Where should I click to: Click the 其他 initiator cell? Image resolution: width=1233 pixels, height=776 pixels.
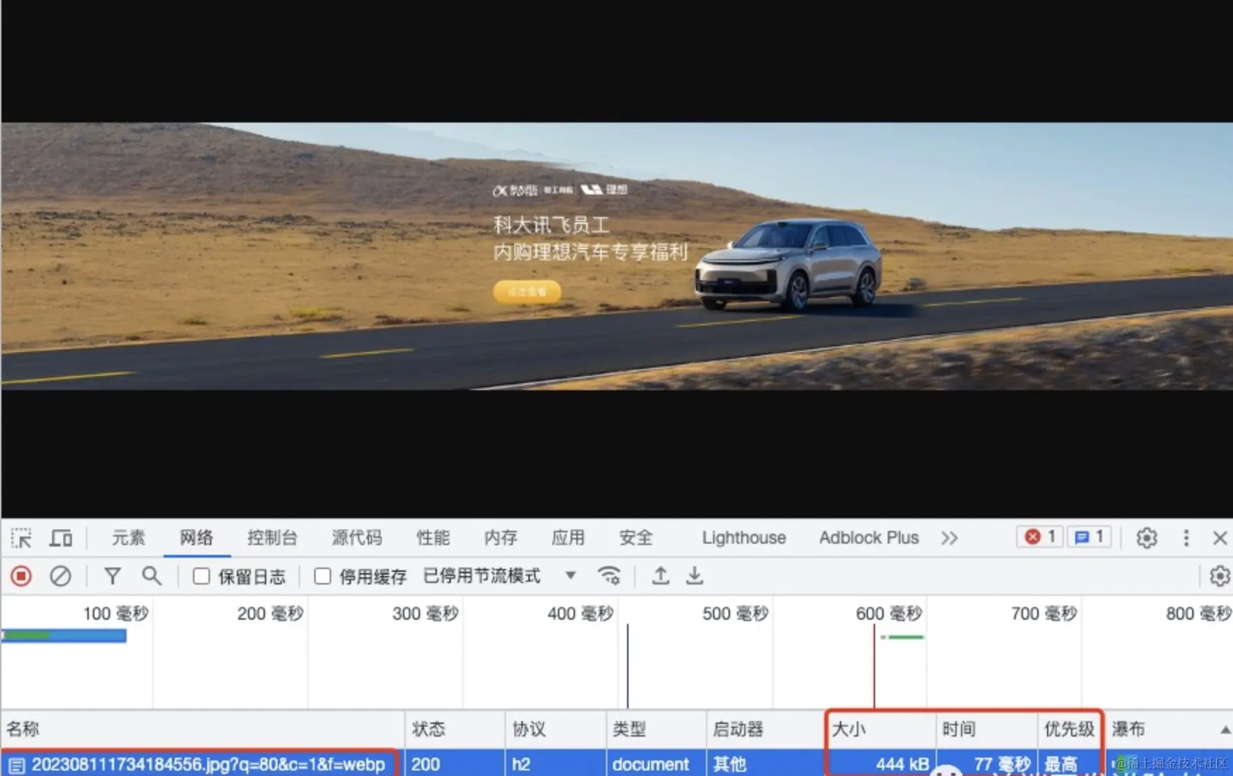point(766,763)
